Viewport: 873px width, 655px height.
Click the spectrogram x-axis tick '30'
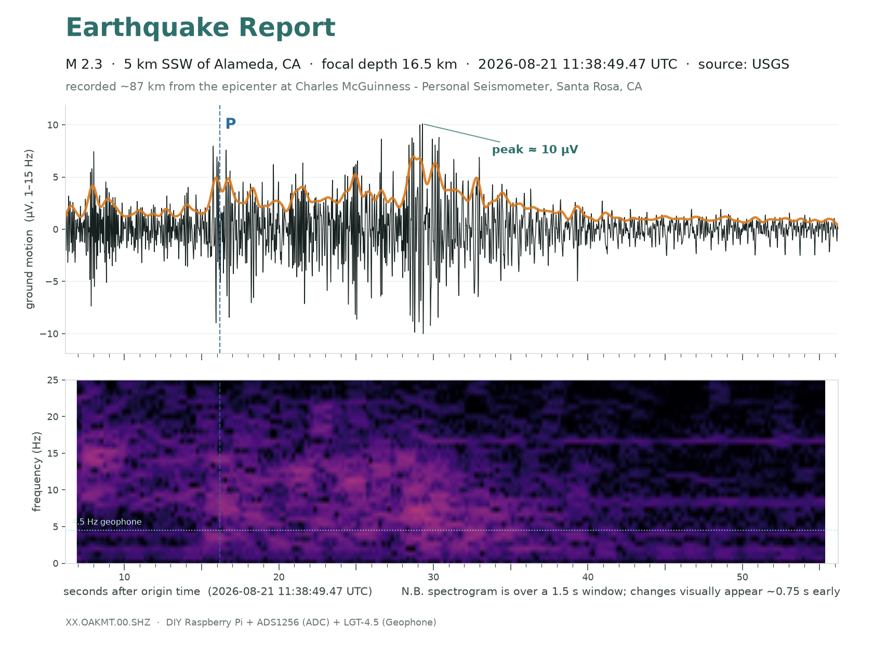(433, 577)
